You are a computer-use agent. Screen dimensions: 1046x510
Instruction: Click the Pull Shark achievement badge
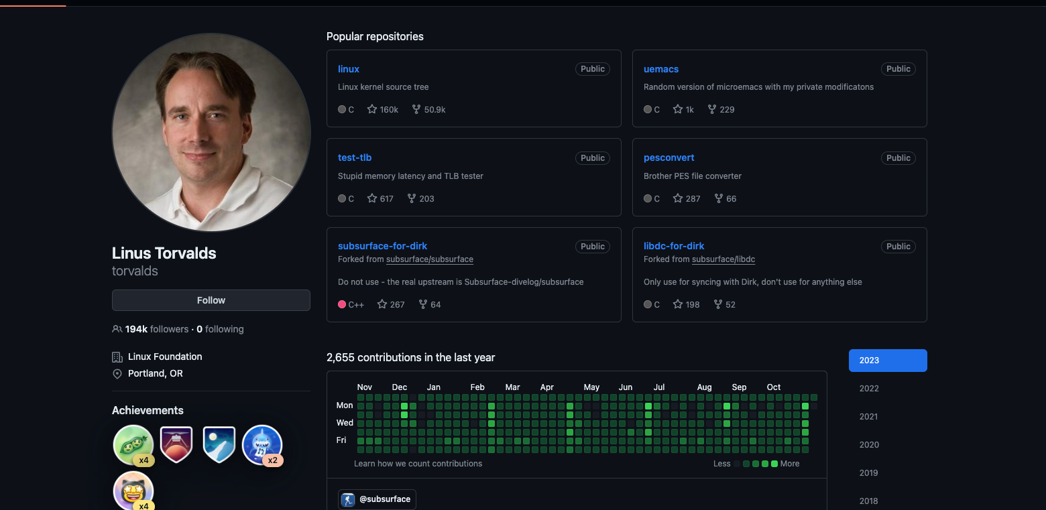pos(262,445)
